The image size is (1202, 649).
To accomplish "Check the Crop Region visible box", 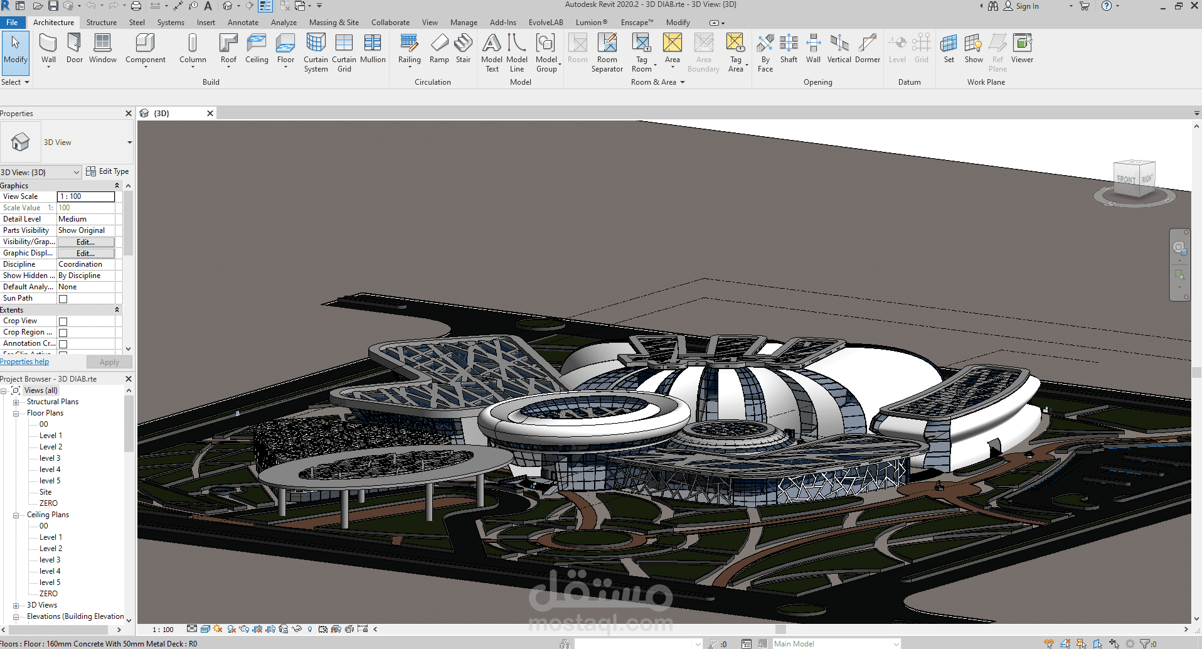I will (63, 333).
